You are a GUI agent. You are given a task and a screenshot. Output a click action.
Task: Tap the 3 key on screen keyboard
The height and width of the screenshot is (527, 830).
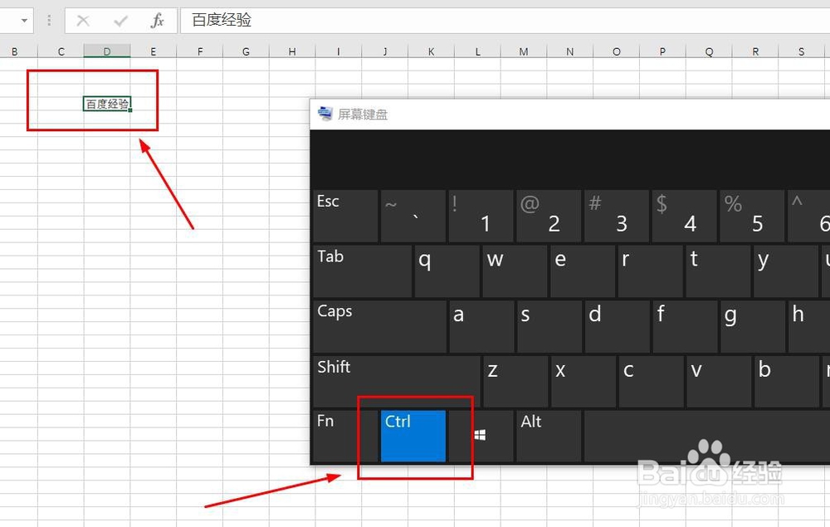point(616,216)
